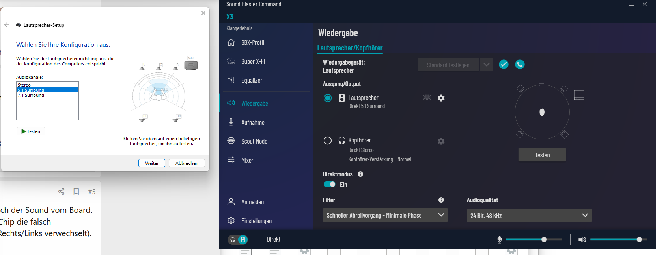Screen dimensions: 662x255
Task: Click center speaker in Sound Blaster diagram
Action: (x=541, y=85)
